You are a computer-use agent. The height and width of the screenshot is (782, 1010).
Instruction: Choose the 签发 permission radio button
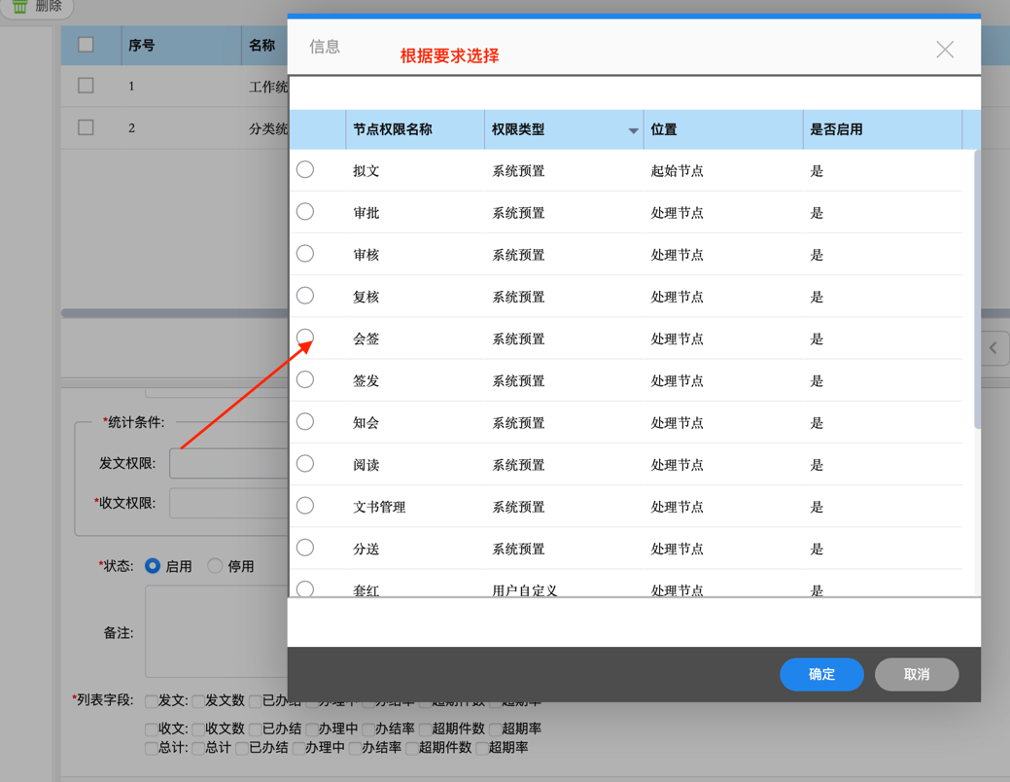(305, 379)
